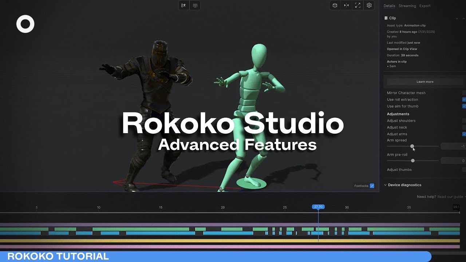Select the purple top timeline track
466x262 pixels.
point(230,225)
